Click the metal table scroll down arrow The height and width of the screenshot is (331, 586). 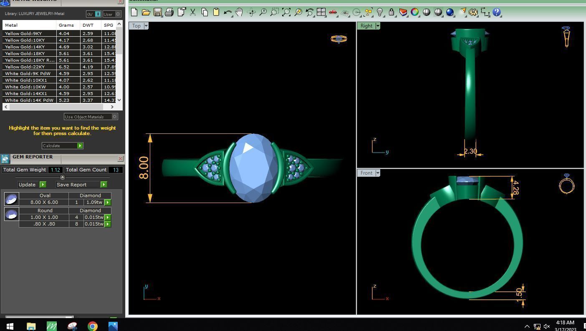tap(119, 100)
